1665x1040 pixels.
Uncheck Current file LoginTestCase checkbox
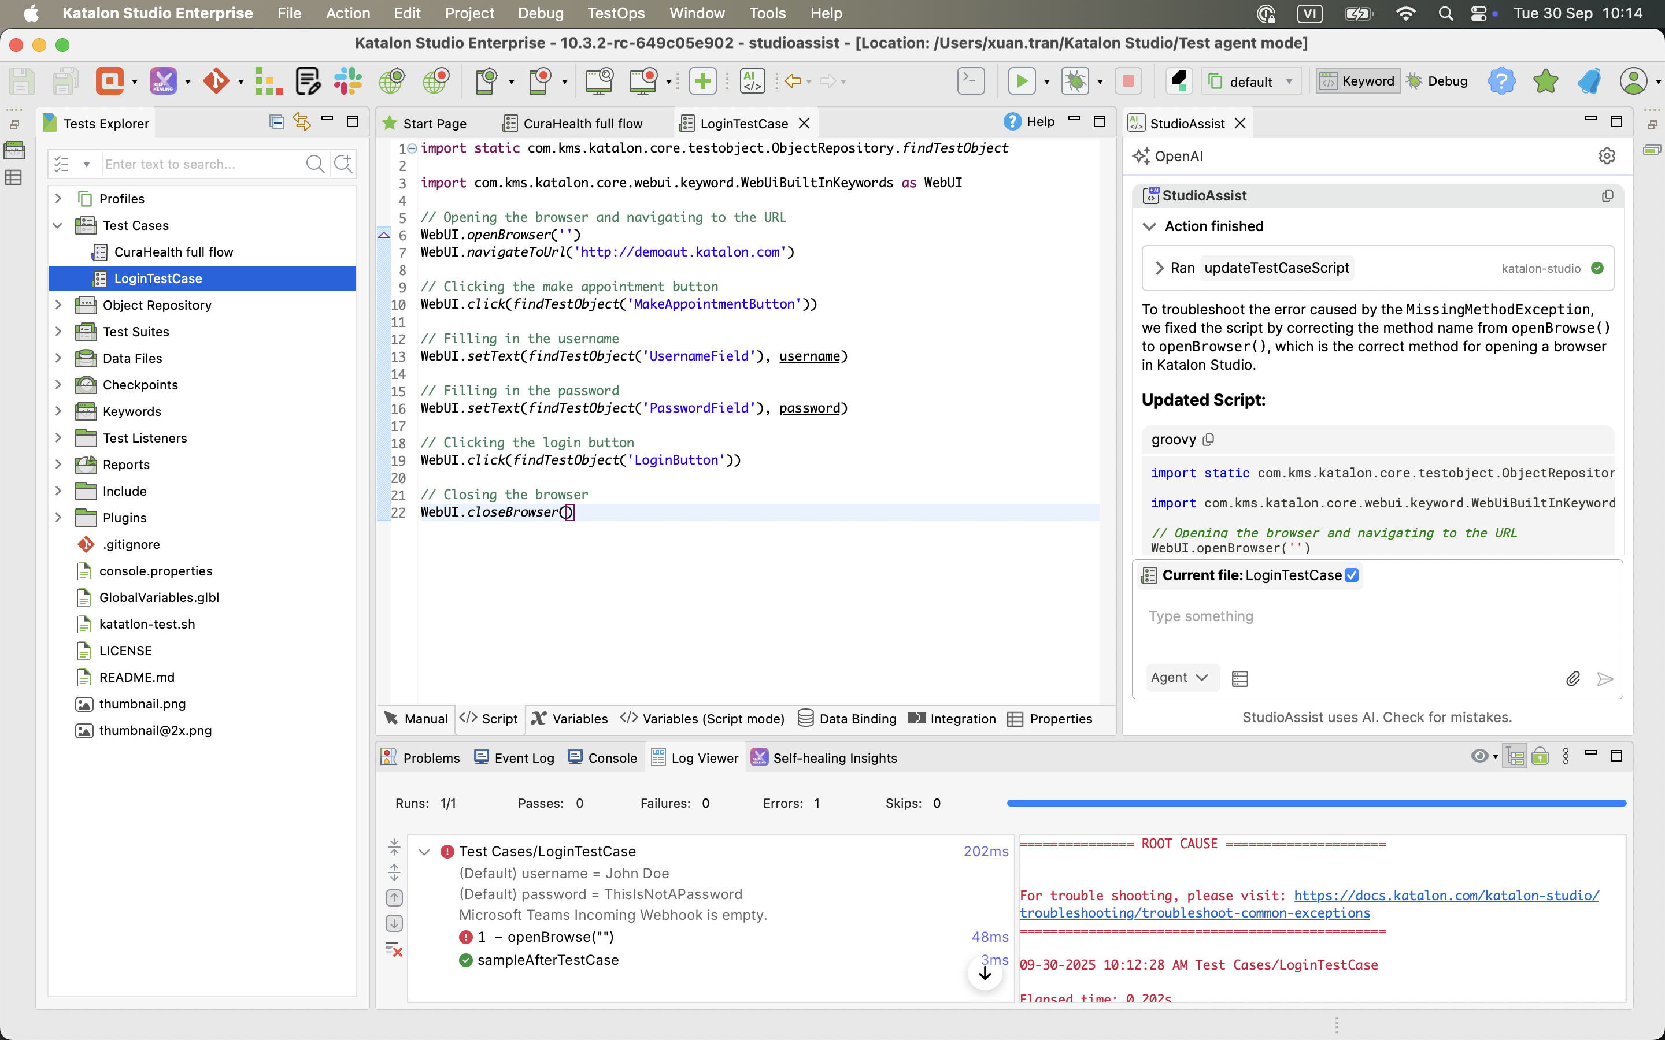click(1351, 575)
